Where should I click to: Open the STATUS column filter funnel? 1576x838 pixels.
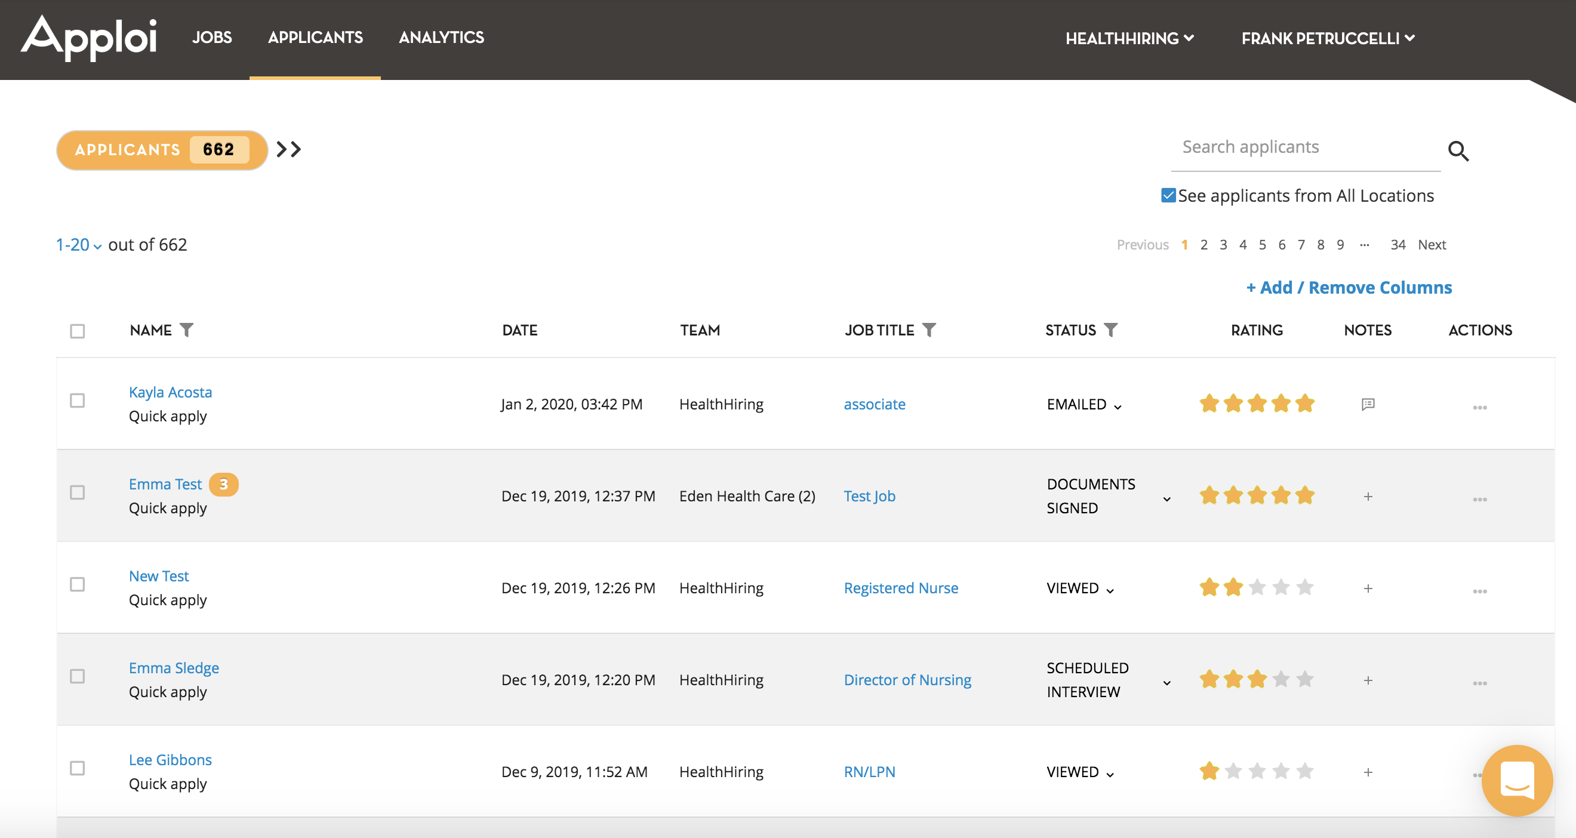tap(1110, 329)
